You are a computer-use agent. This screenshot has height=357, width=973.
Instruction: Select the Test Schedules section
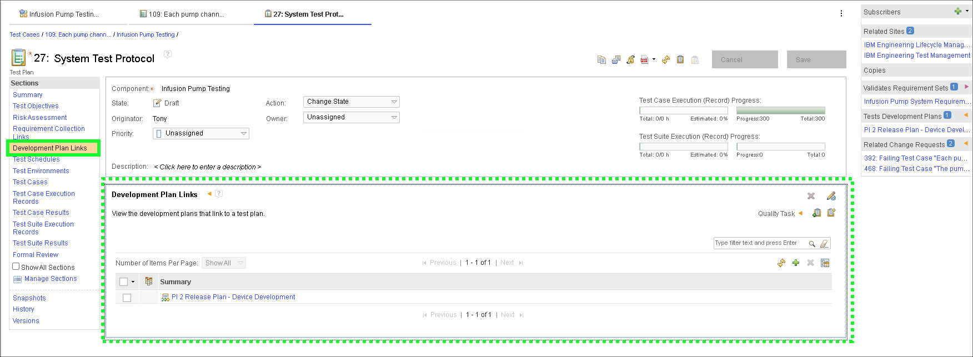pos(36,160)
